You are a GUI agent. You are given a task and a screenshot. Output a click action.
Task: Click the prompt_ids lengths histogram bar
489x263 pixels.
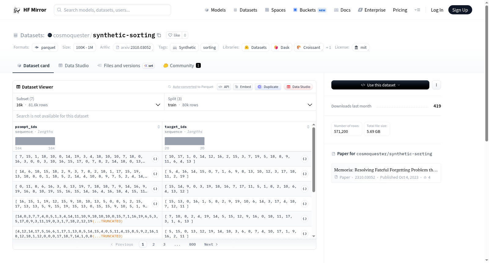pyautogui.click(x=35, y=141)
